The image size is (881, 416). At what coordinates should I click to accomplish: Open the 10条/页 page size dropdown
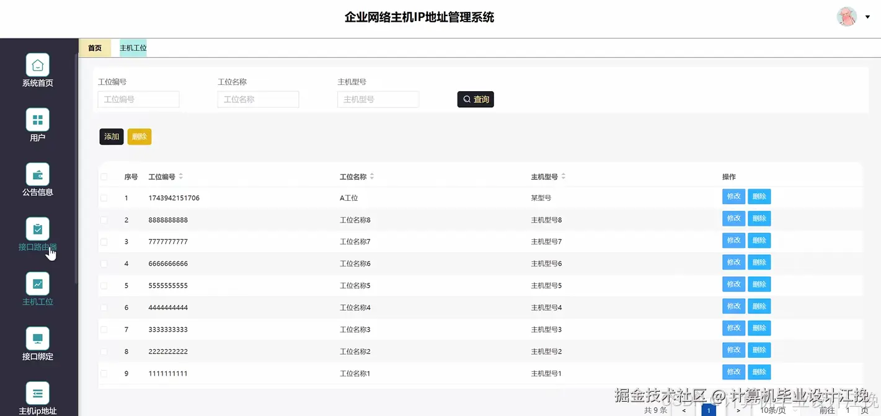tap(776, 410)
